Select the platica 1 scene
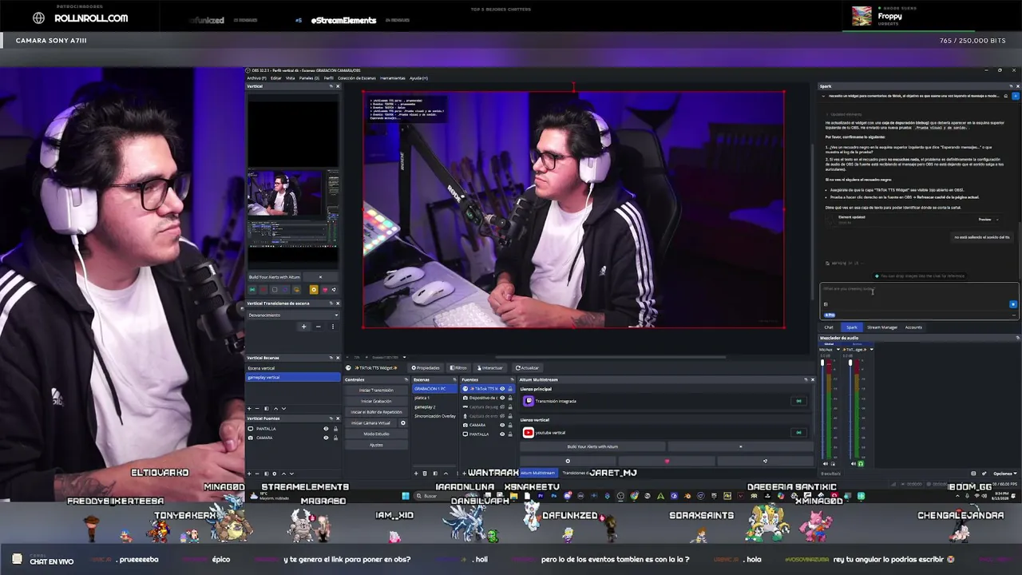1022x575 pixels. click(434, 398)
